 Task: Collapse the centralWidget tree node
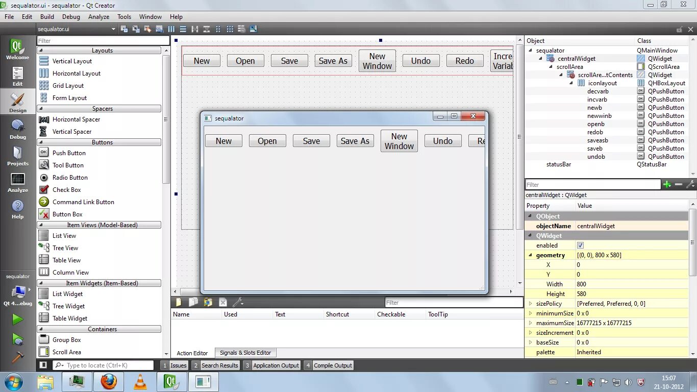(541, 59)
